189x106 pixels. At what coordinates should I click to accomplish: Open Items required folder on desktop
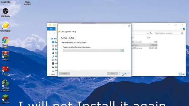tap(27, 3)
